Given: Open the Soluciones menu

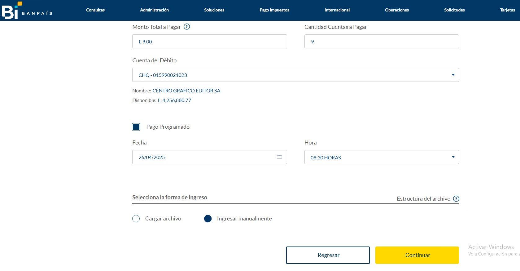Looking at the screenshot, I should pos(214,10).
